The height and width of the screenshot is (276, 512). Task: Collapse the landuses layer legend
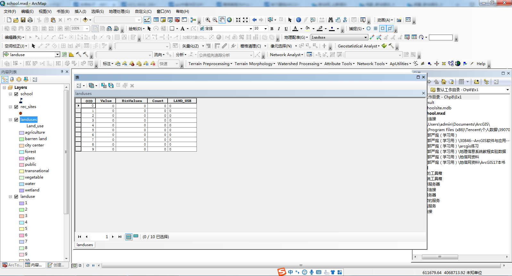[10, 120]
